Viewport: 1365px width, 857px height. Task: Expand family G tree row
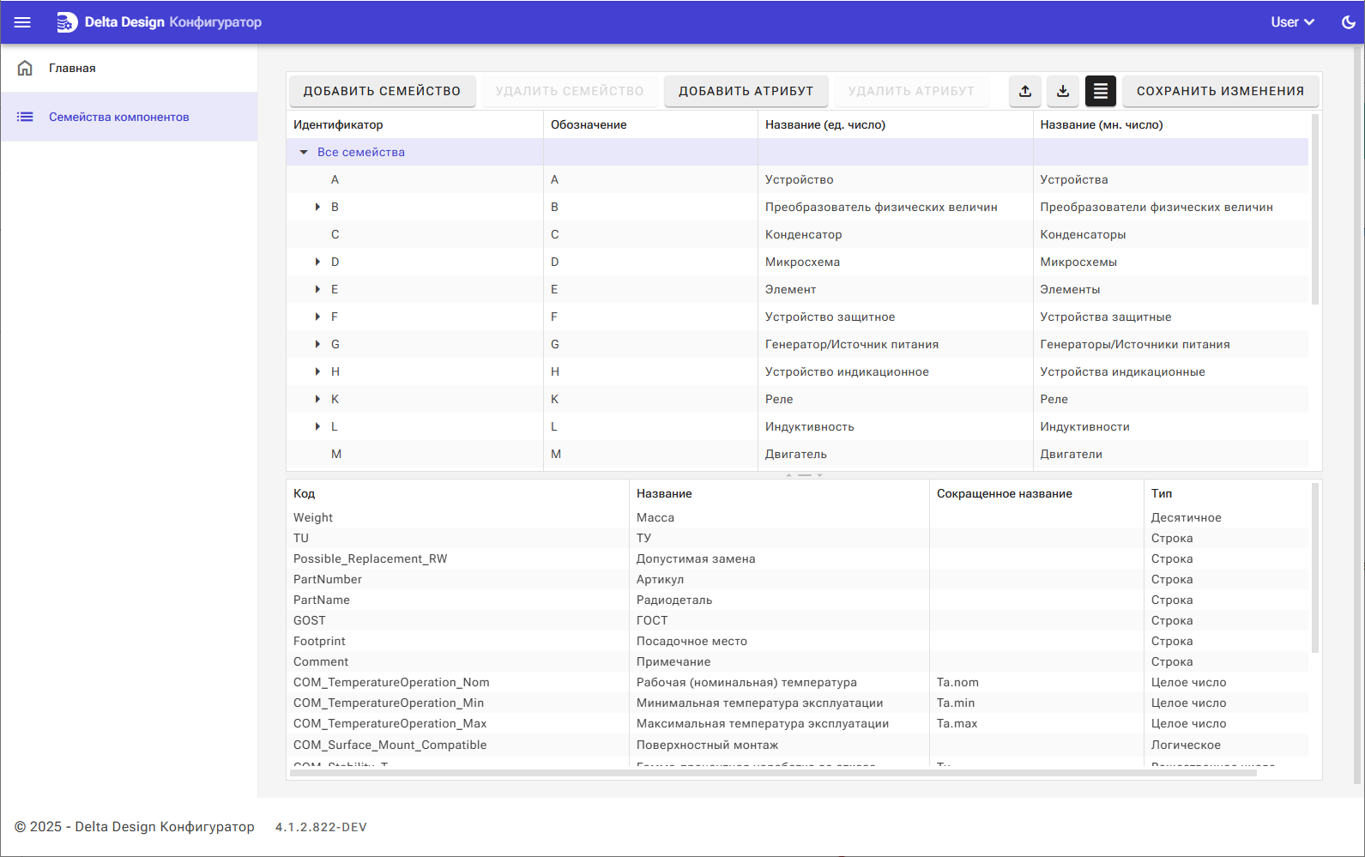[317, 344]
